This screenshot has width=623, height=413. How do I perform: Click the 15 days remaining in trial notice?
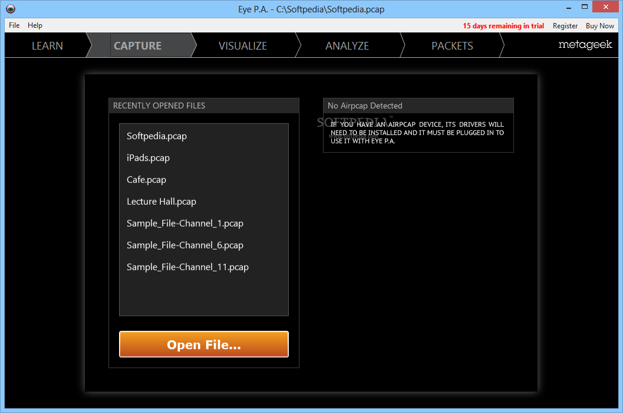[x=503, y=26]
